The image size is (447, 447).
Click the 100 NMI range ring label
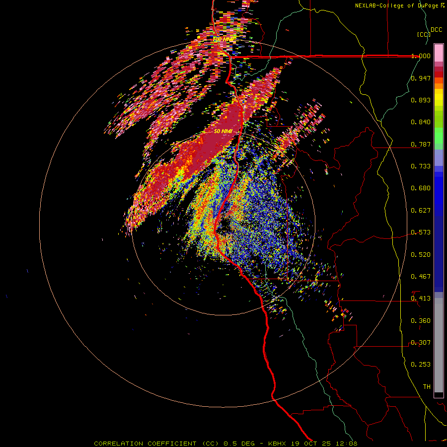[223, 39]
